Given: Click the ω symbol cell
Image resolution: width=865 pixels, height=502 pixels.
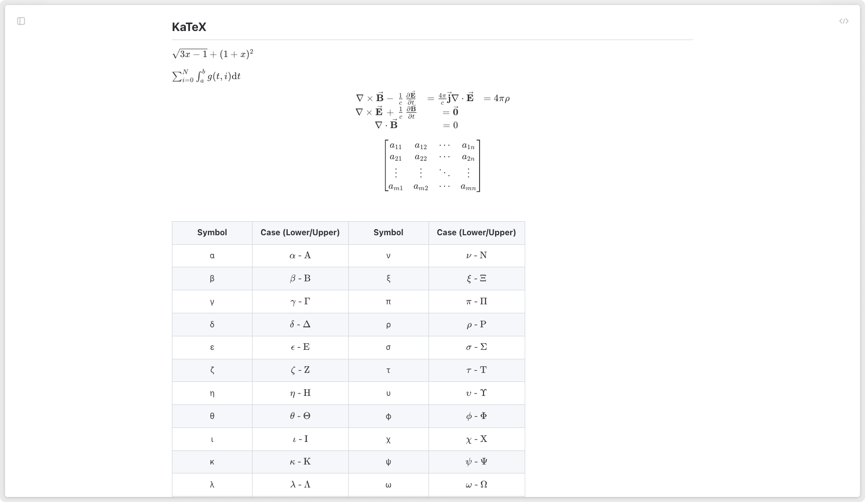Looking at the screenshot, I should [x=388, y=485].
